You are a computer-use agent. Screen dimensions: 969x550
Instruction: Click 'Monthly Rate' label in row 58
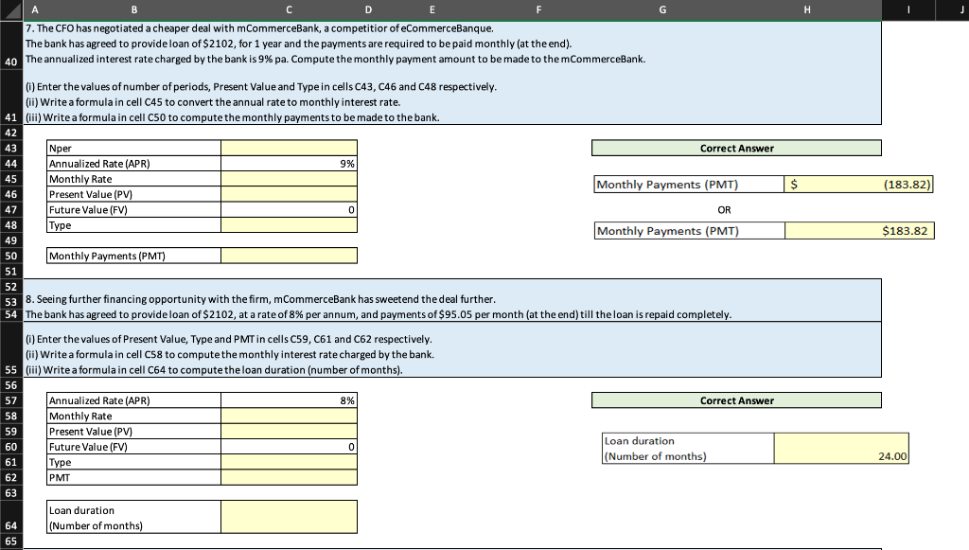tap(133, 416)
